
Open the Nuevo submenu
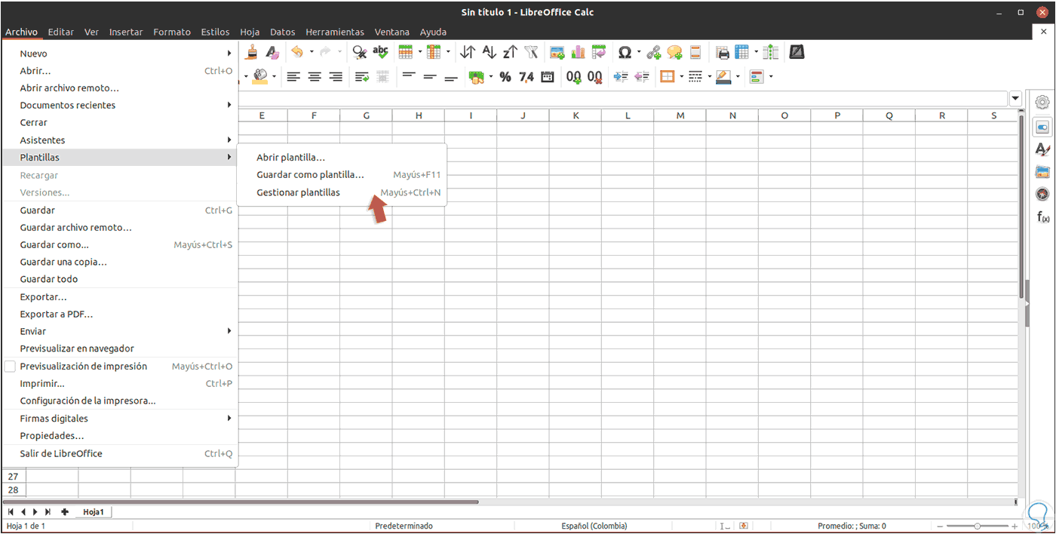120,53
